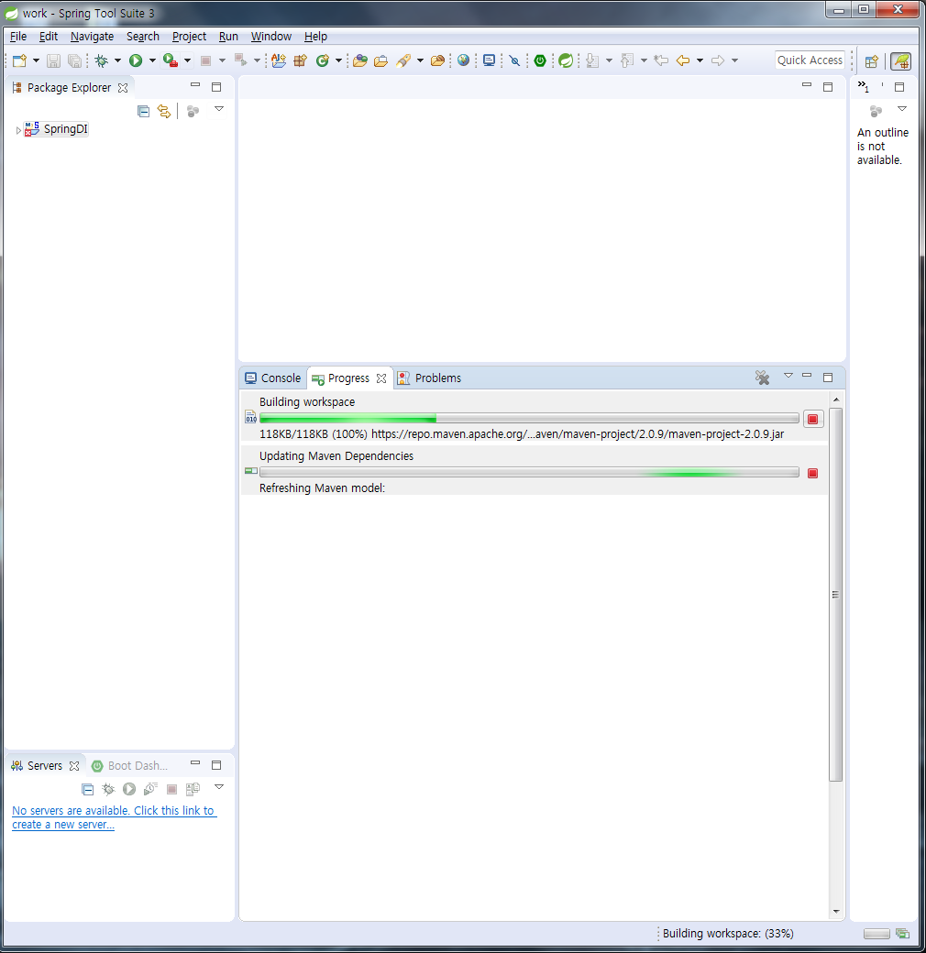Open the Debug dropdown arrow
Screen dimensions: 926x953
click(117, 60)
